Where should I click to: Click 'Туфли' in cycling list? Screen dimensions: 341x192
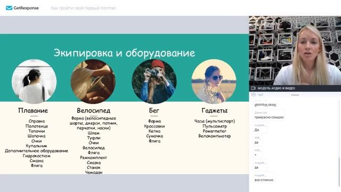[x=94, y=138]
